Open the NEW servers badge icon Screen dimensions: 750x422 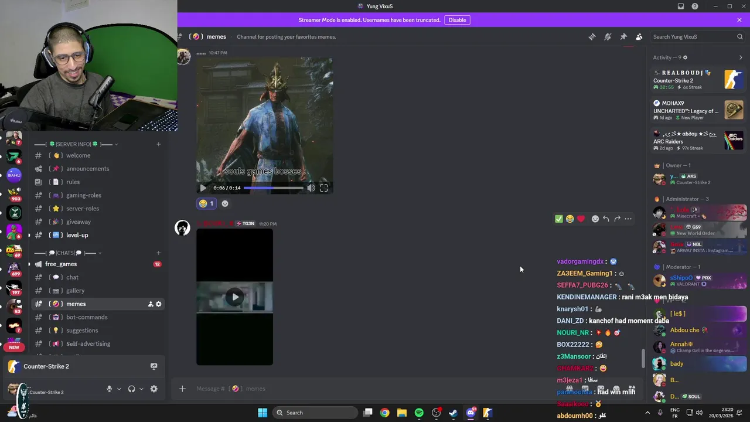pyautogui.click(x=14, y=347)
